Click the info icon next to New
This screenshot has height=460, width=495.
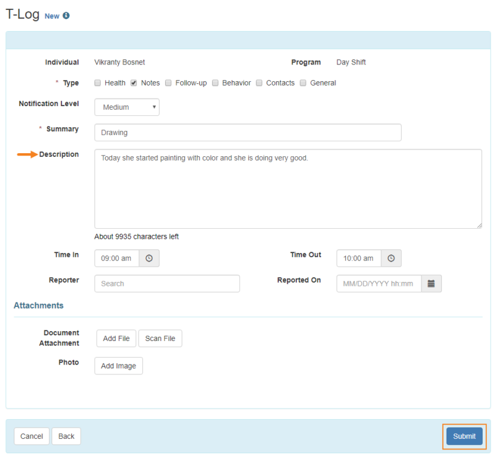67,16
